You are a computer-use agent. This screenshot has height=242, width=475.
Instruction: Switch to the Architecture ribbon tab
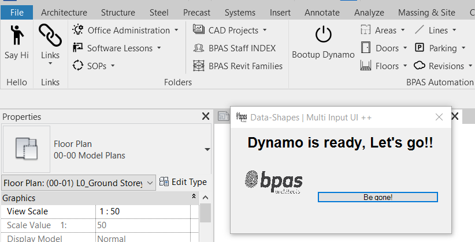coord(64,12)
